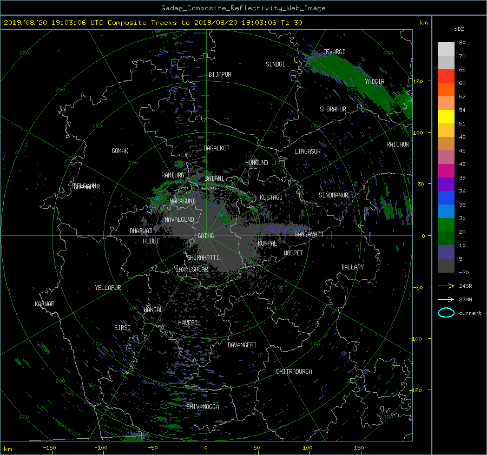Select the BAGALKOT label
Image resolution: width=487 pixels, height=455 pixels.
point(216,148)
